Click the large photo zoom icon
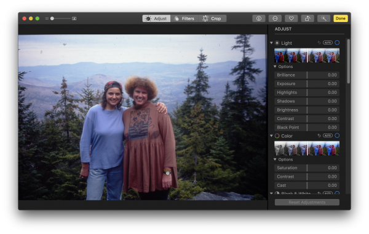 click(74, 18)
